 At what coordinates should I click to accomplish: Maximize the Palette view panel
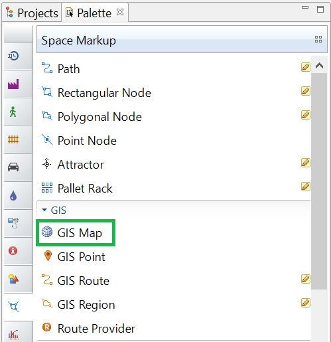(x=320, y=9)
